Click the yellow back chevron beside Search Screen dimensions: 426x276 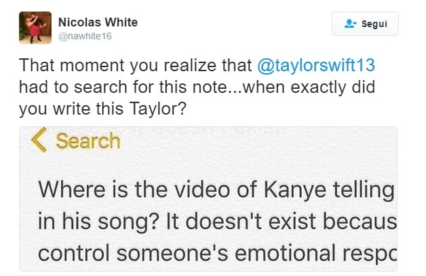tap(39, 140)
